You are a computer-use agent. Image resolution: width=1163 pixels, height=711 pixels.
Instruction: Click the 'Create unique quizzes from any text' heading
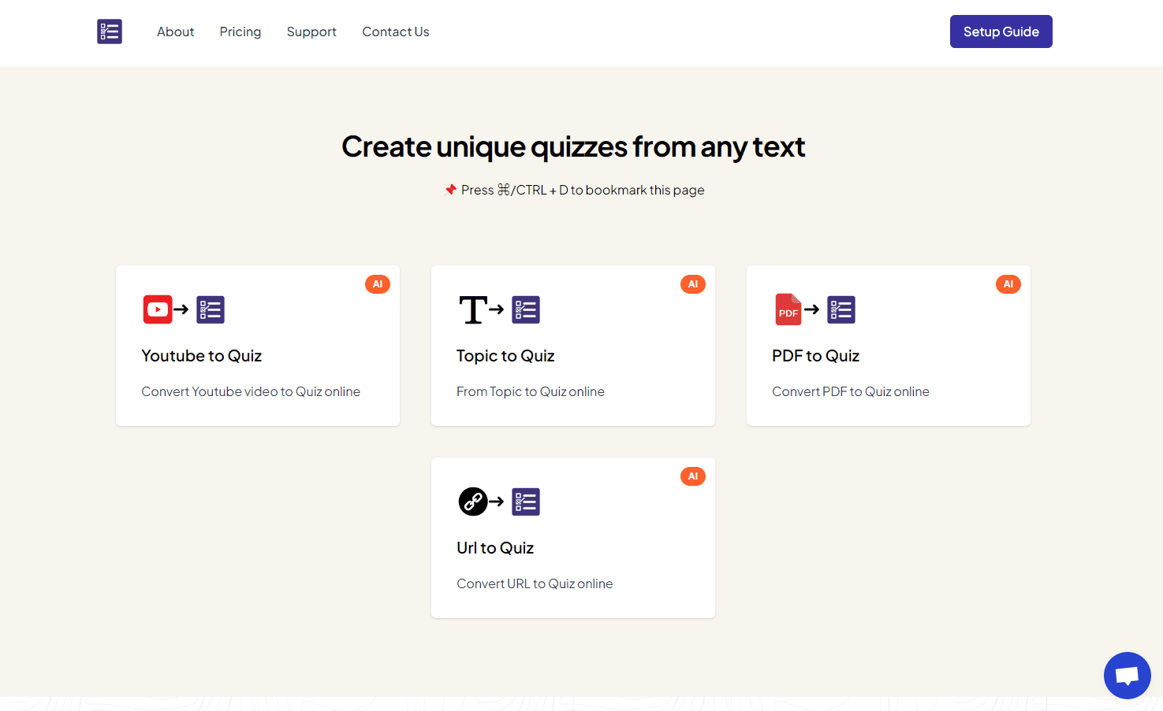(x=573, y=146)
